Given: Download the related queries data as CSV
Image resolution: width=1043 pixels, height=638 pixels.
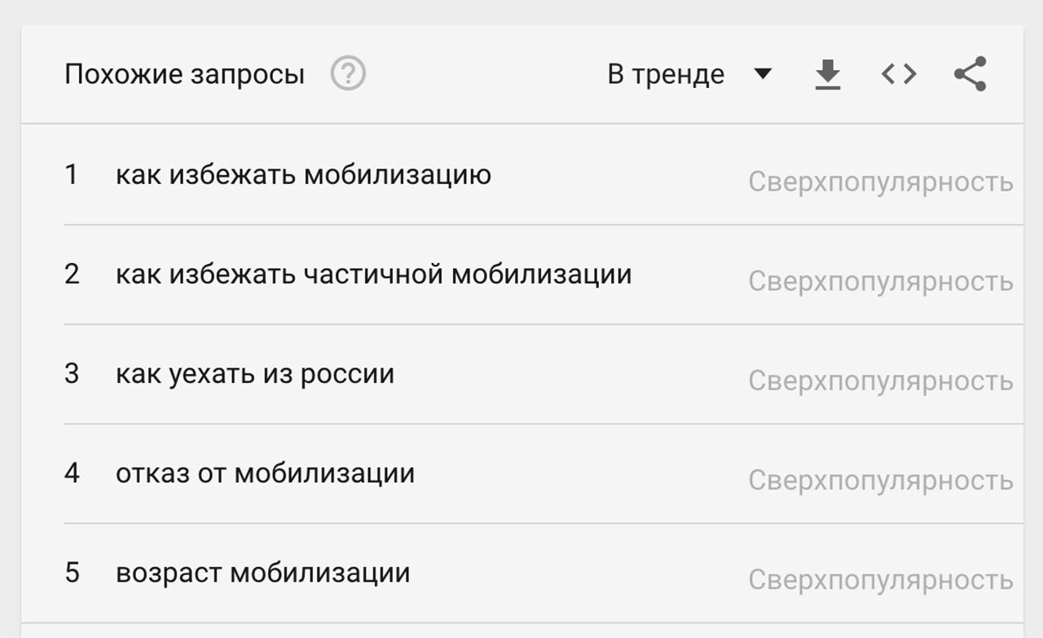Looking at the screenshot, I should click(x=828, y=75).
